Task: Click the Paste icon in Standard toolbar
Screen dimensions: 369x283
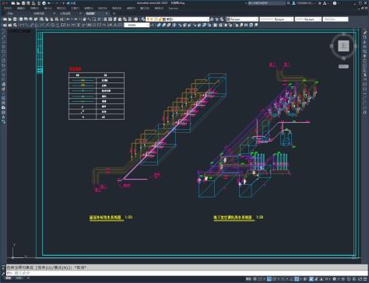Action: click(51, 19)
